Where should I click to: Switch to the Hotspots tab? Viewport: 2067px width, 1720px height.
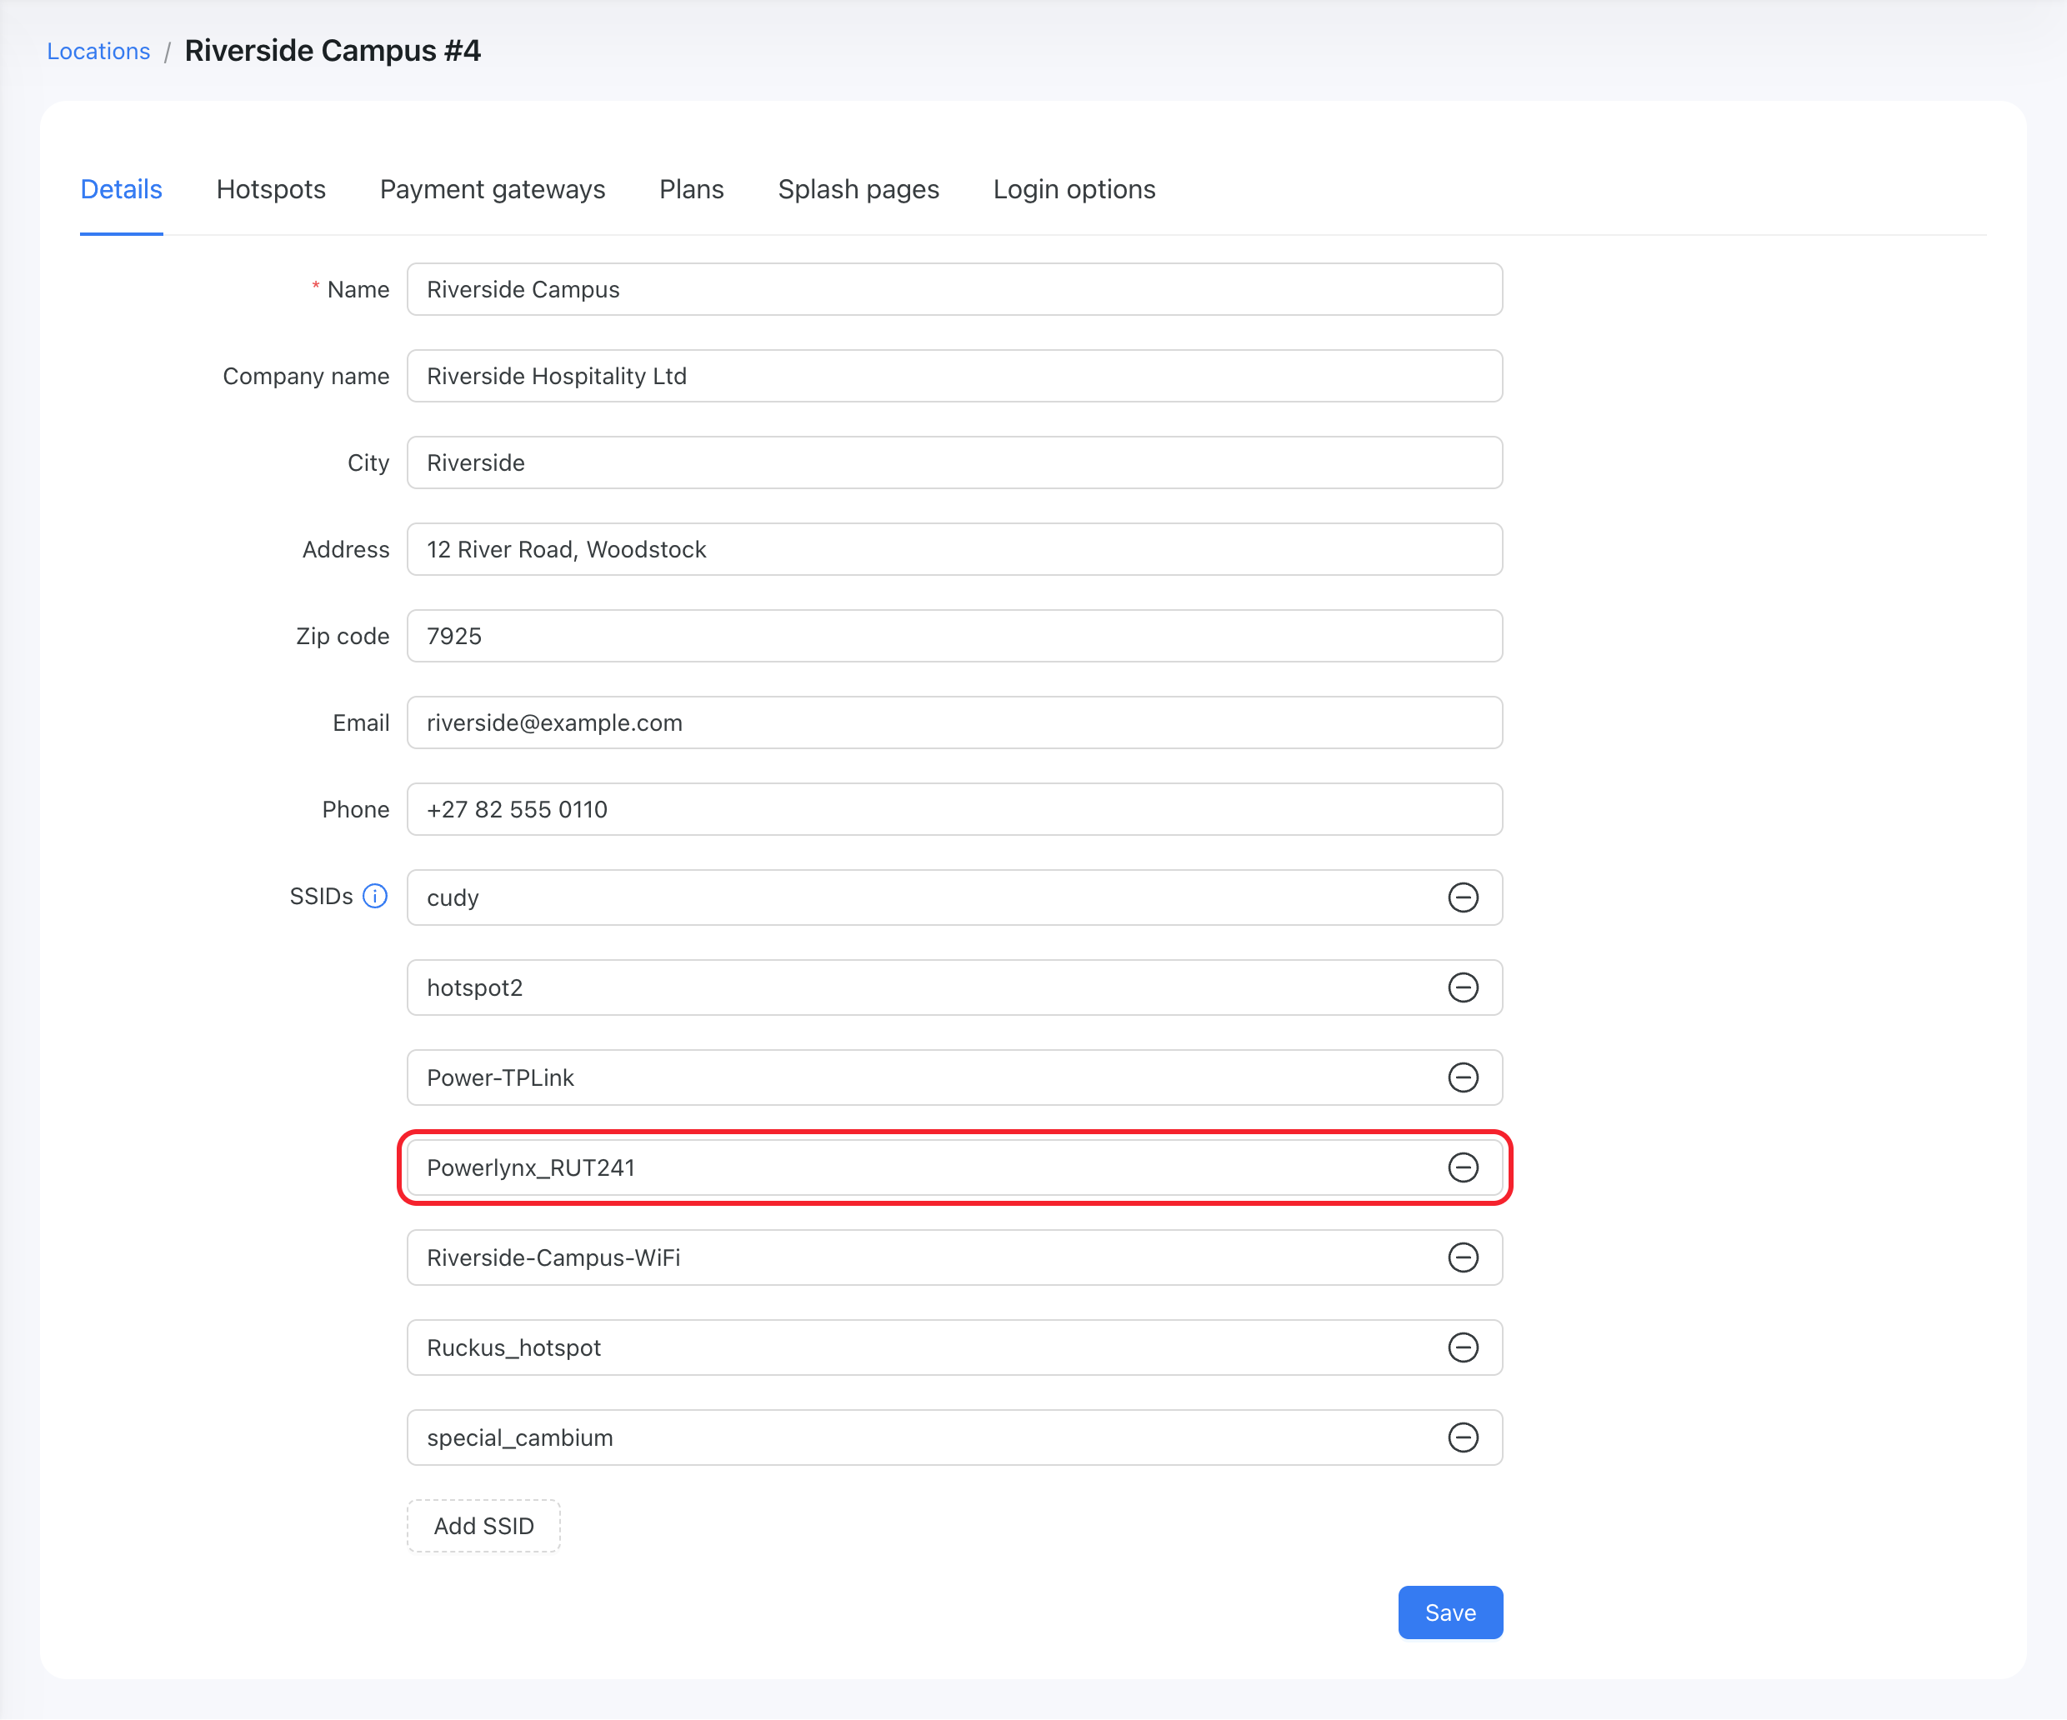[x=271, y=189]
